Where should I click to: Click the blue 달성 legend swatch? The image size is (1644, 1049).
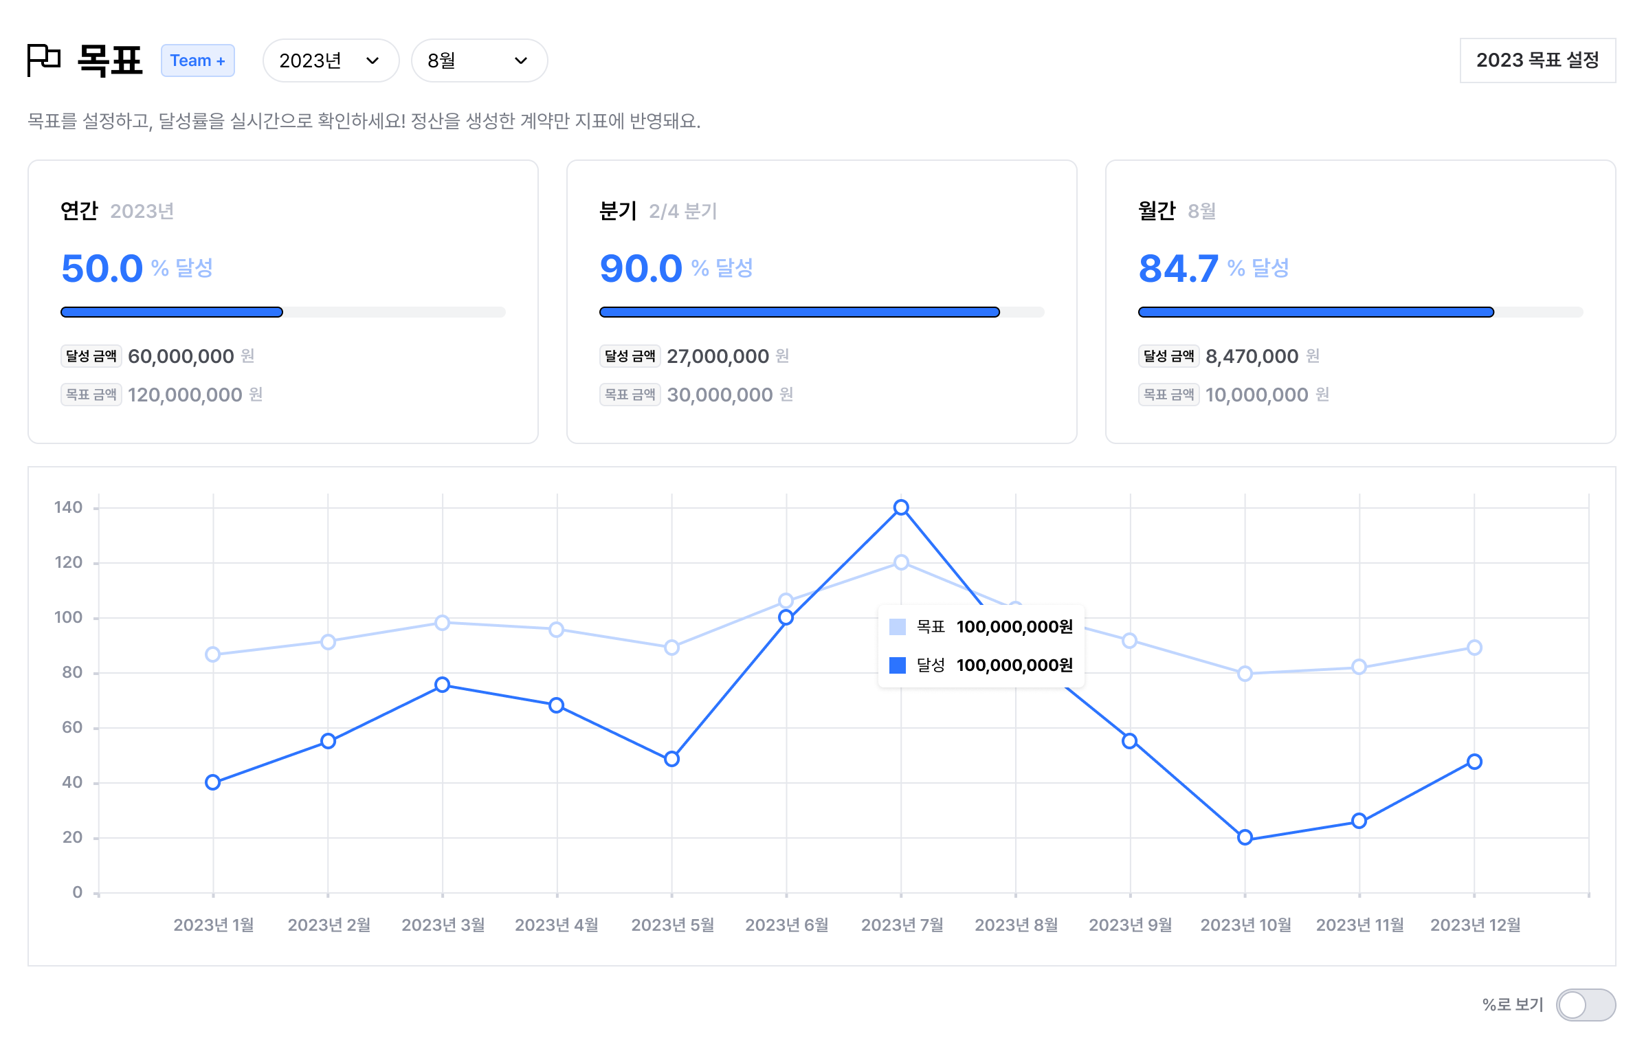point(897,665)
